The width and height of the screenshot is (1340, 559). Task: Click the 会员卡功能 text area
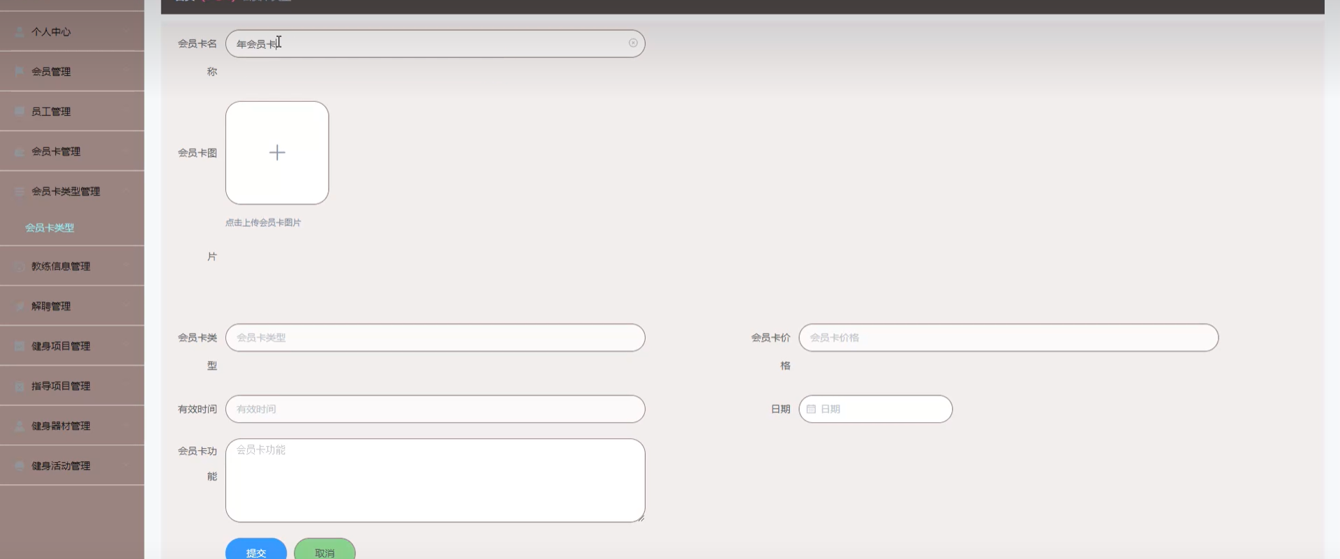(435, 480)
